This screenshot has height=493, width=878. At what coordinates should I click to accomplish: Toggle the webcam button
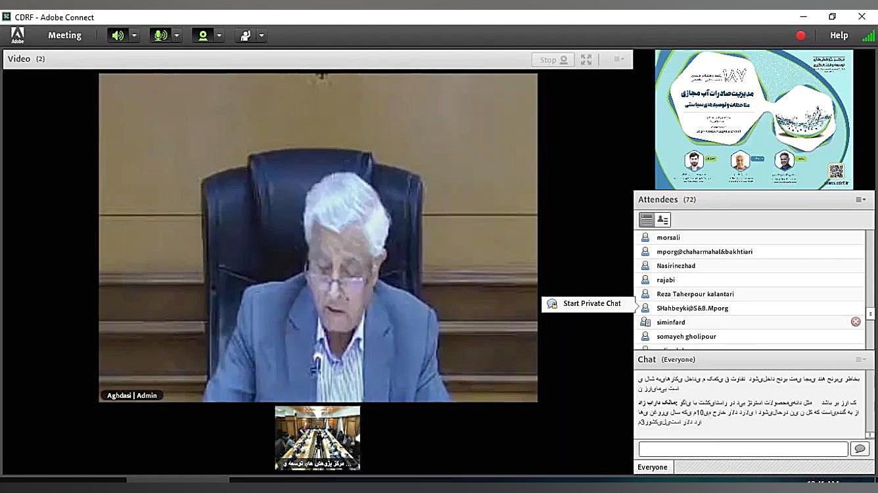[202, 35]
